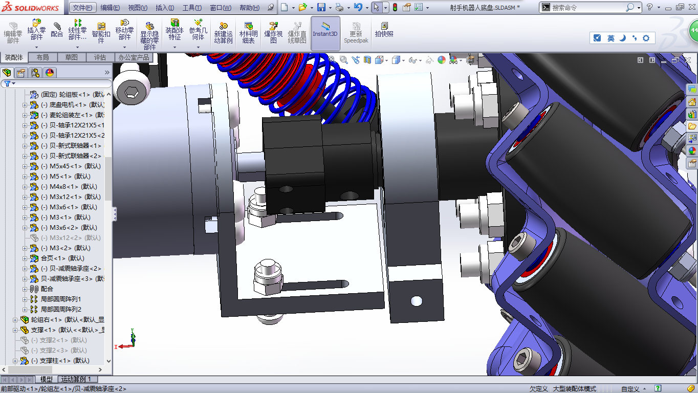Click the Edit Appearance color ball icon
Viewport: 698px width, 393px height.
[441, 60]
